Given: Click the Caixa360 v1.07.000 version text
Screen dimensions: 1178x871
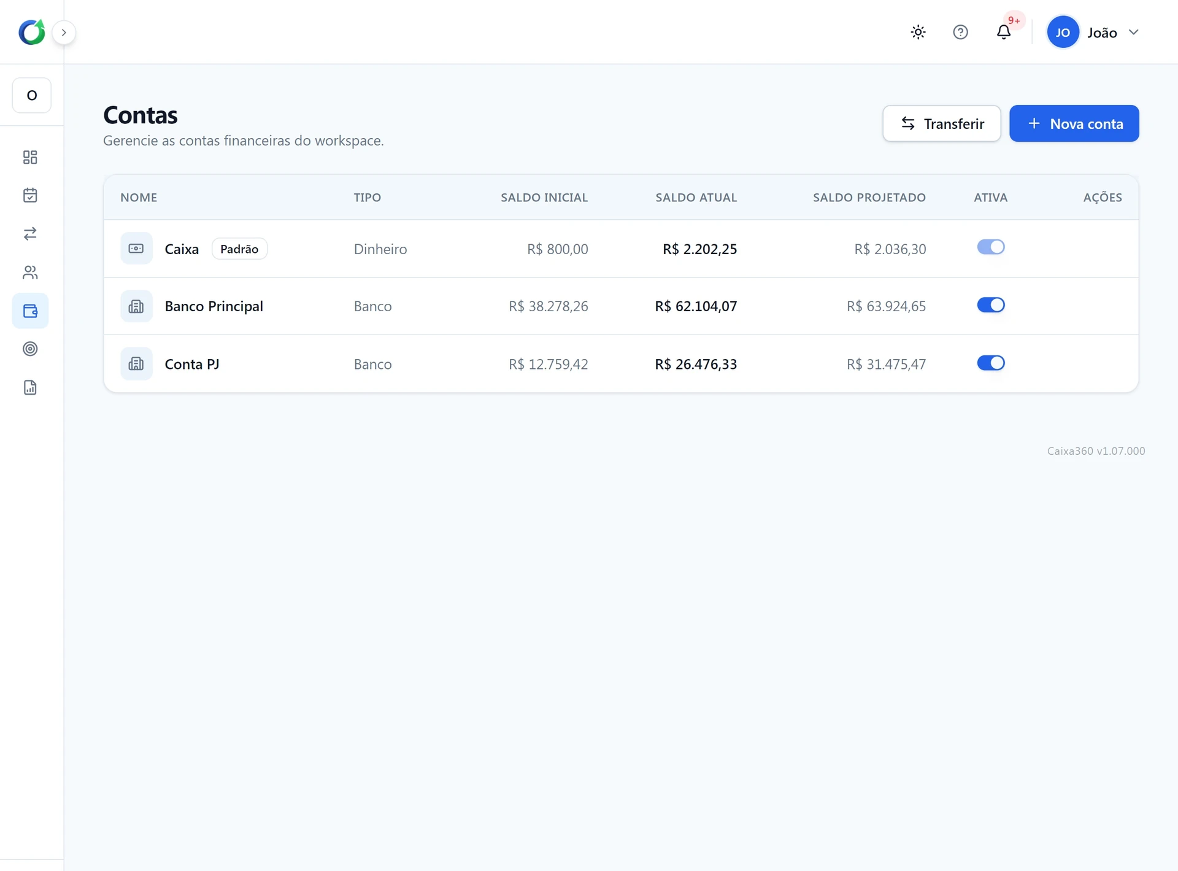Looking at the screenshot, I should click(x=1096, y=451).
